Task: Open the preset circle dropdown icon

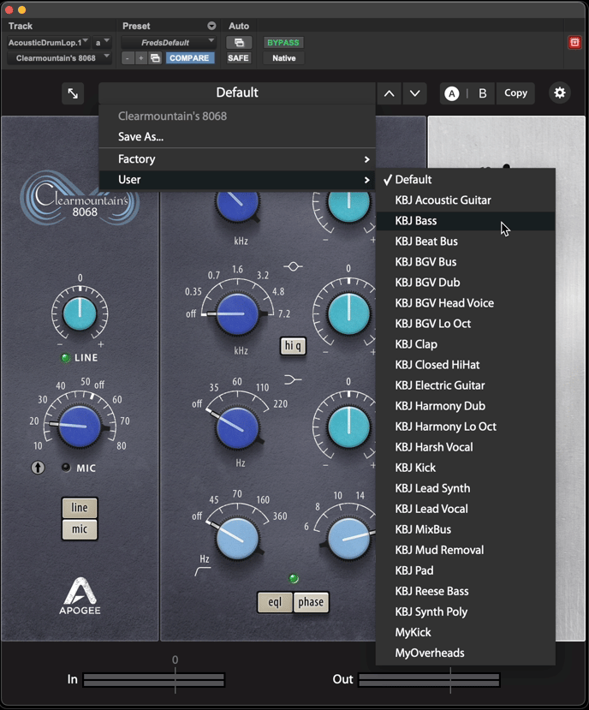Action: click(211, 26)
